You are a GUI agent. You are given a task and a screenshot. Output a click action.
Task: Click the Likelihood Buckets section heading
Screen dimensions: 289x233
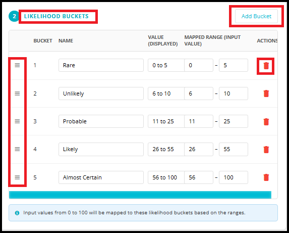coord(56,16)
